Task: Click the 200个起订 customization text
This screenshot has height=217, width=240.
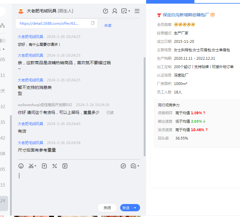Action: point(182,67)
